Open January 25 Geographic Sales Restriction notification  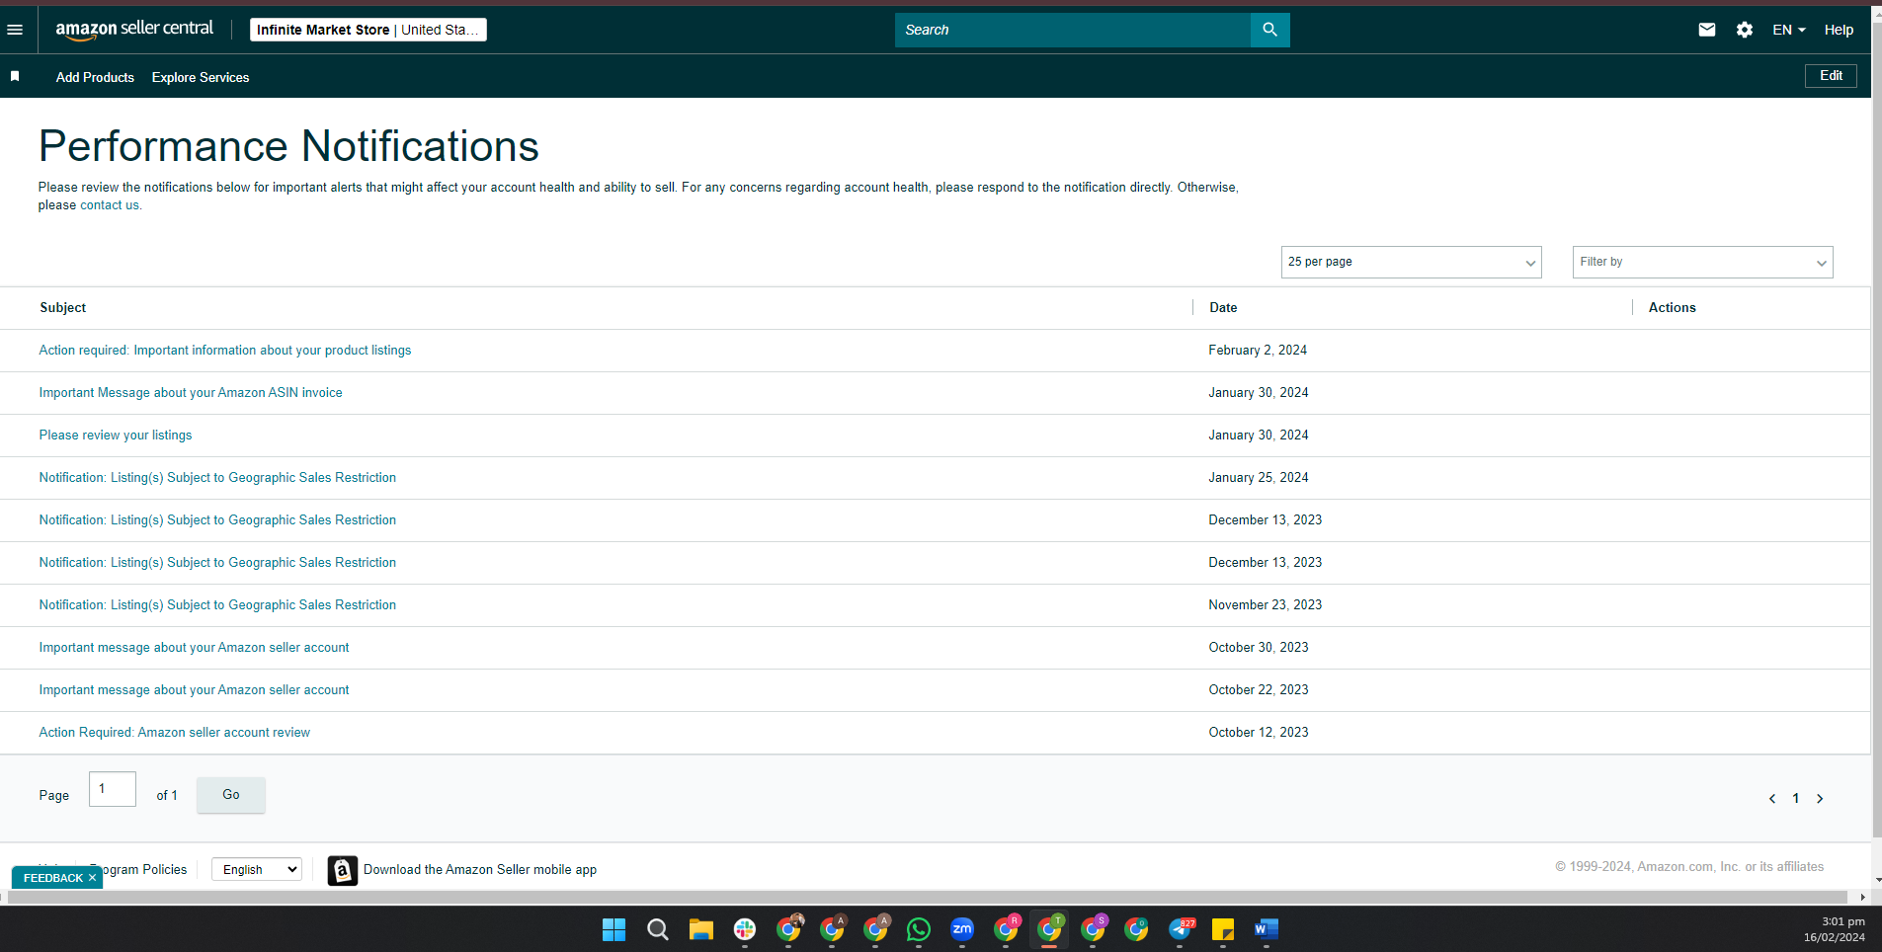click(217, 478)
